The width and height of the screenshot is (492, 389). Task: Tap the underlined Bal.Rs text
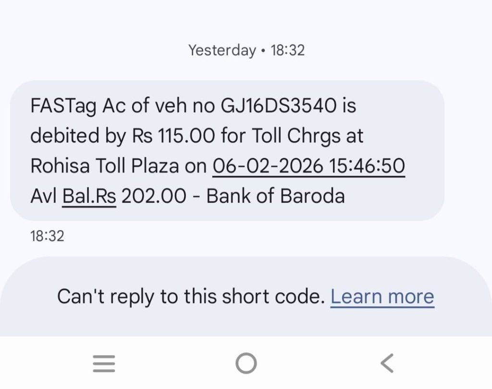[89, 196]
